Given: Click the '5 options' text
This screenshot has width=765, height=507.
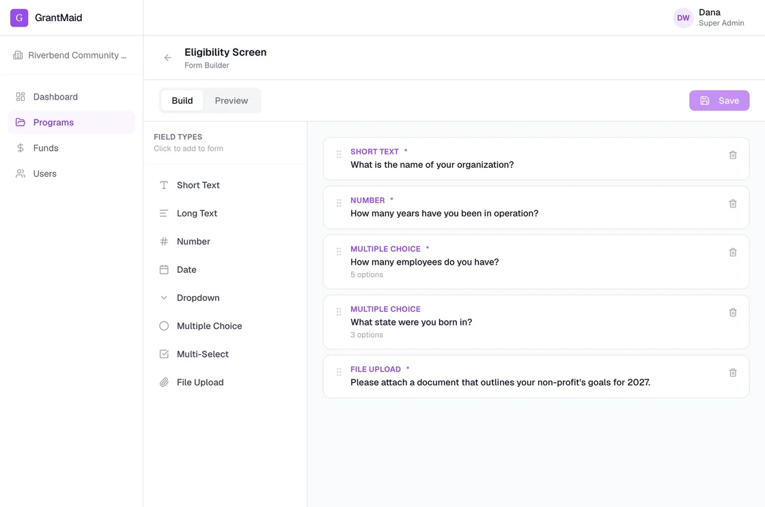Looking at the screenshot, I should (367, 274).
